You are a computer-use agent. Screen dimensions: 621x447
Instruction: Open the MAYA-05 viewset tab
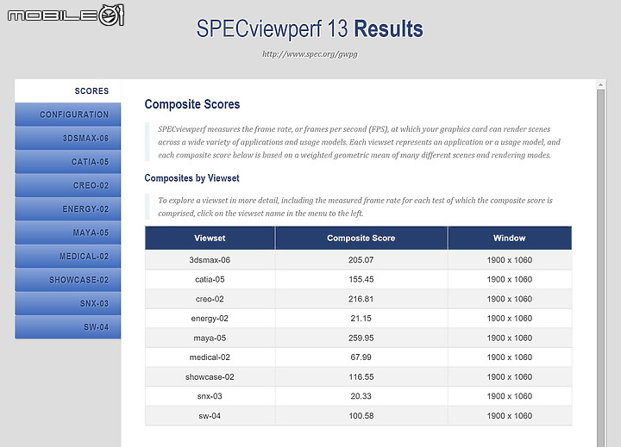tap(68, 233)
